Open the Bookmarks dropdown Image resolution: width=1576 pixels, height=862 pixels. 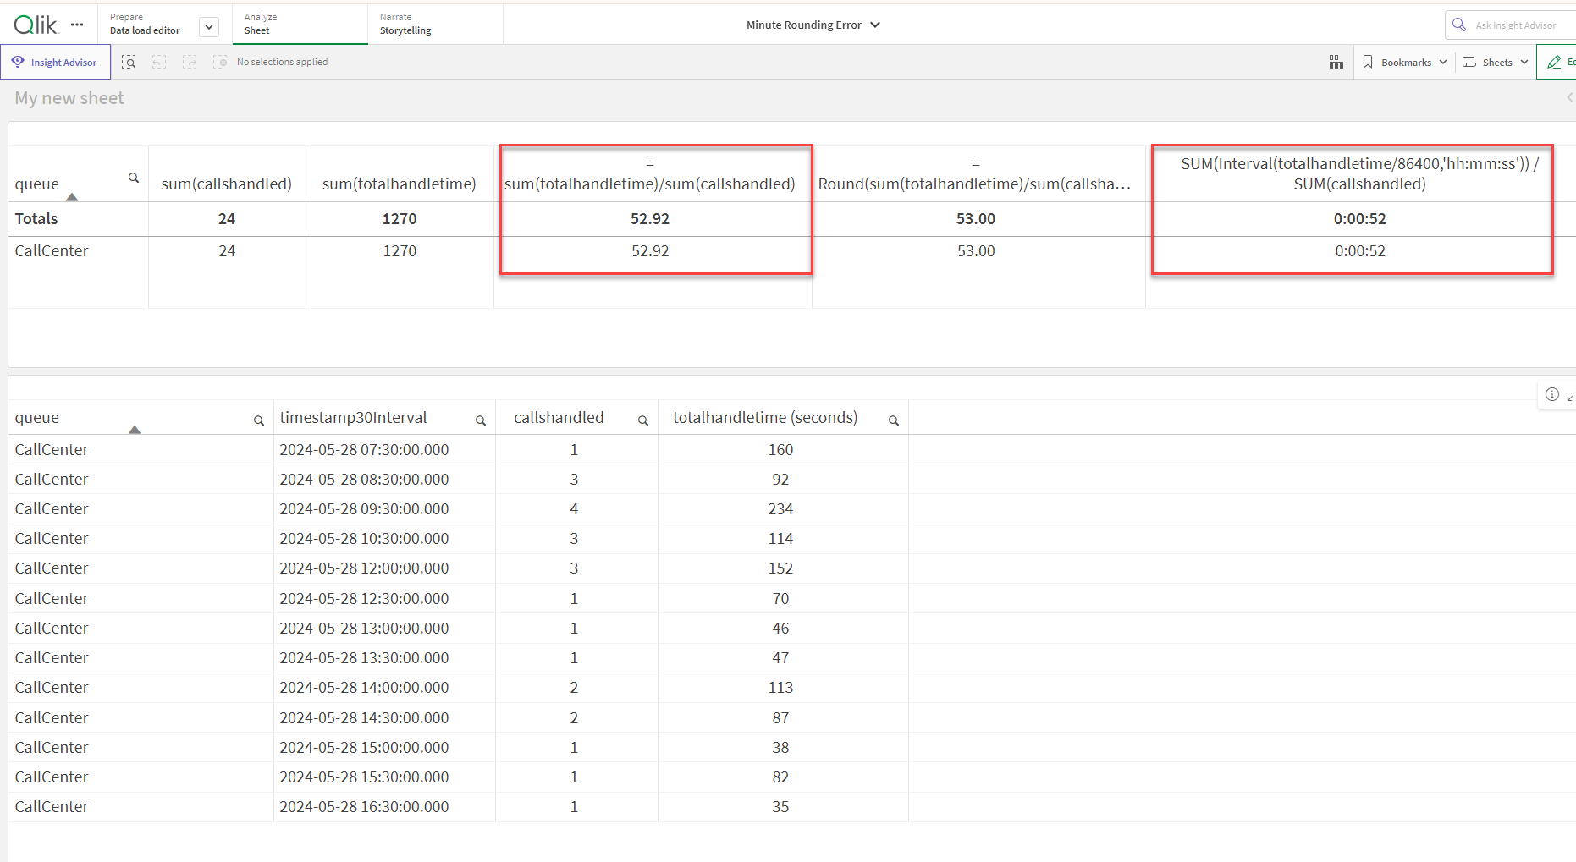pos(1405,62)
